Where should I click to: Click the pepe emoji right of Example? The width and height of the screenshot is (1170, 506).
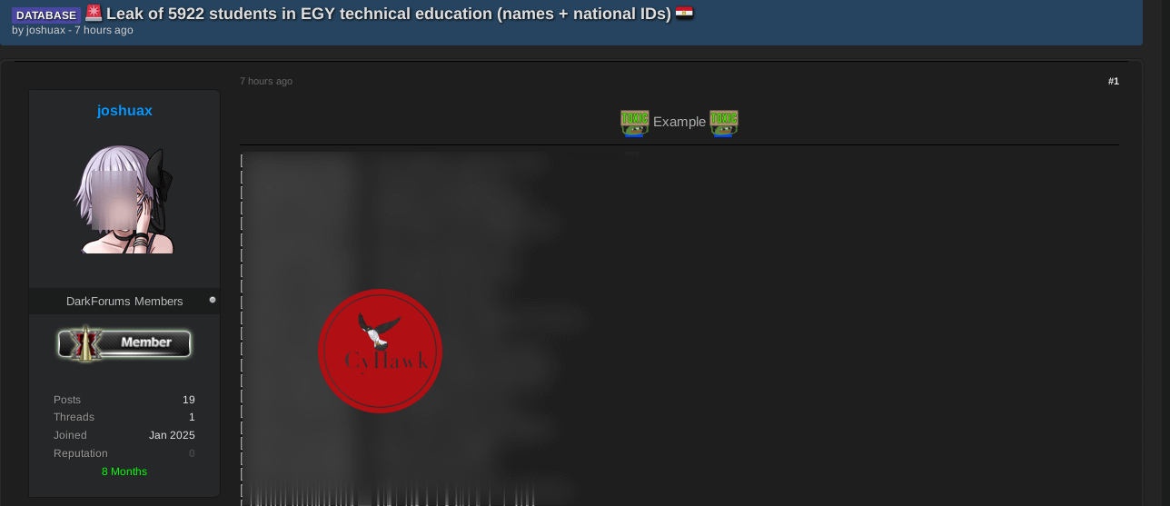tap(724, 123)
